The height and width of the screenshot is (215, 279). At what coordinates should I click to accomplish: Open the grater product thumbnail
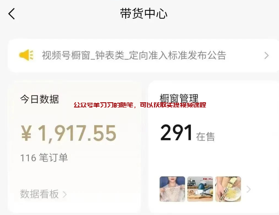coord(228,189)
